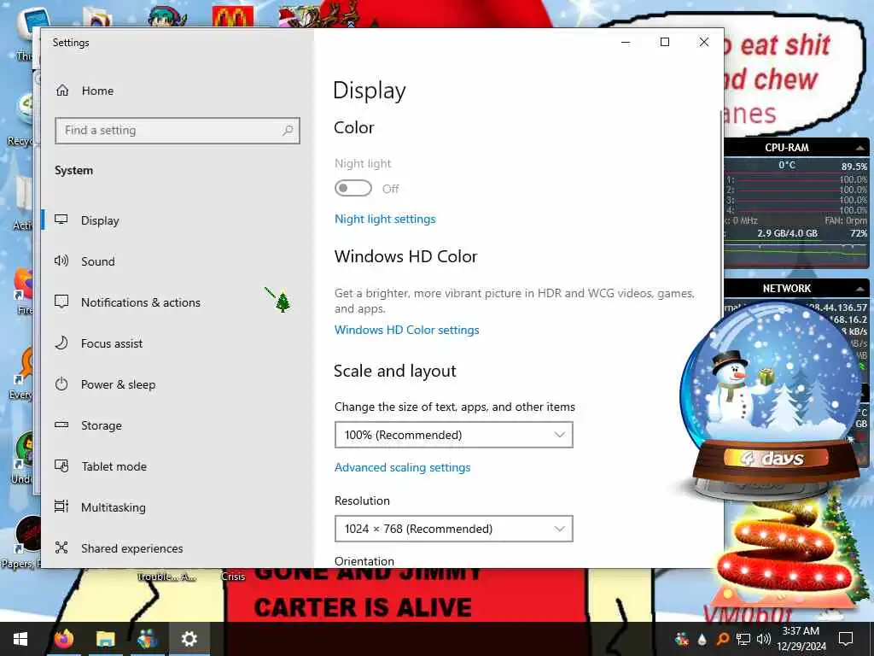Click the Storage drive icon
The height and width of the screenshot is (656, 874).
(x=61, y=425)
